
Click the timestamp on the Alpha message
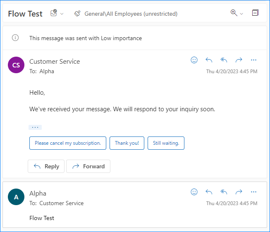pos(232,203)
